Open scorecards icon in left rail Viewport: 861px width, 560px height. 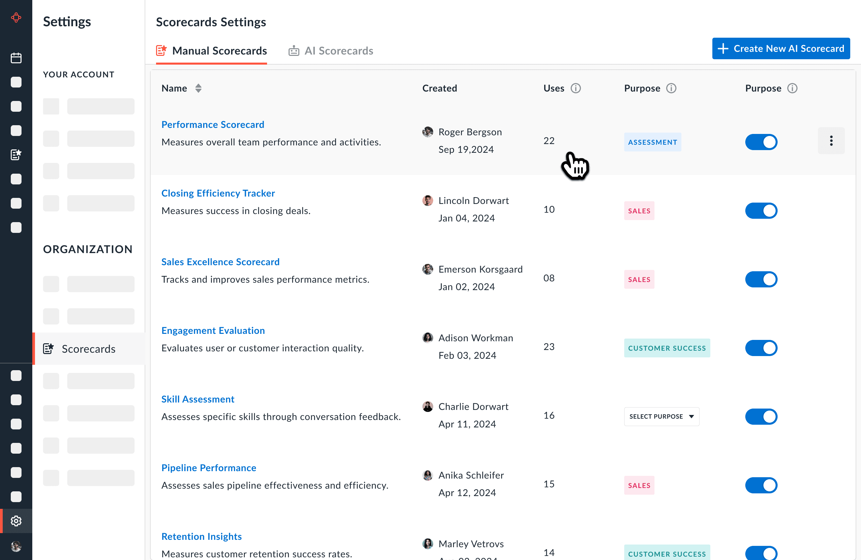[16, 154]
